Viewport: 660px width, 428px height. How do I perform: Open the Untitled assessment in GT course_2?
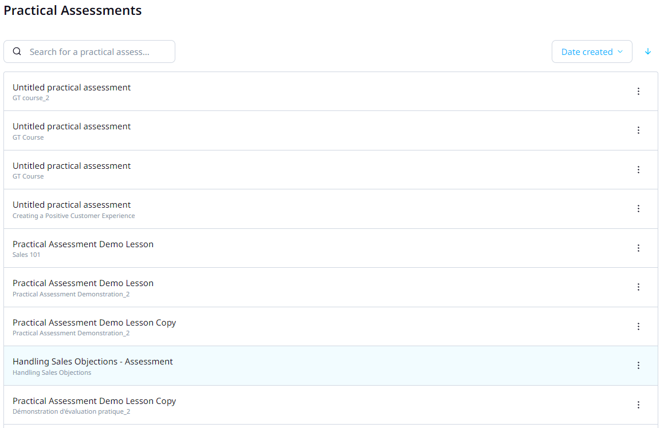(x=72, y=88)
